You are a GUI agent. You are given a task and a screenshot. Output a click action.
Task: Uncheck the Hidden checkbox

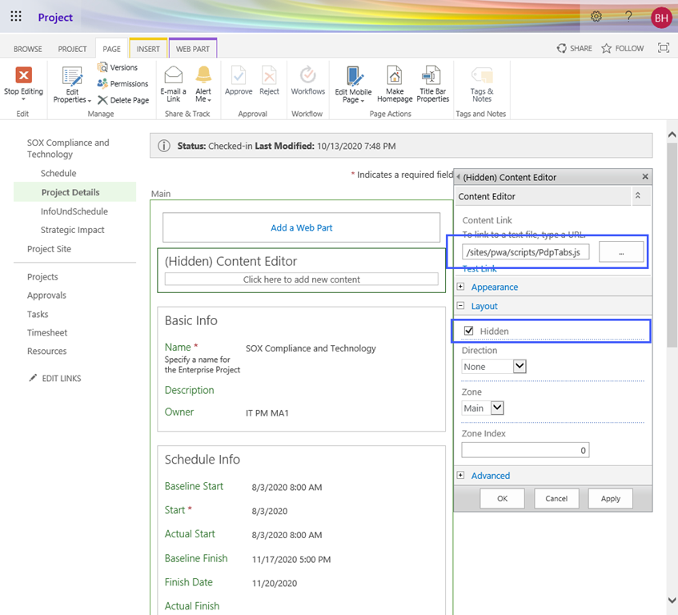coord(469,331)
